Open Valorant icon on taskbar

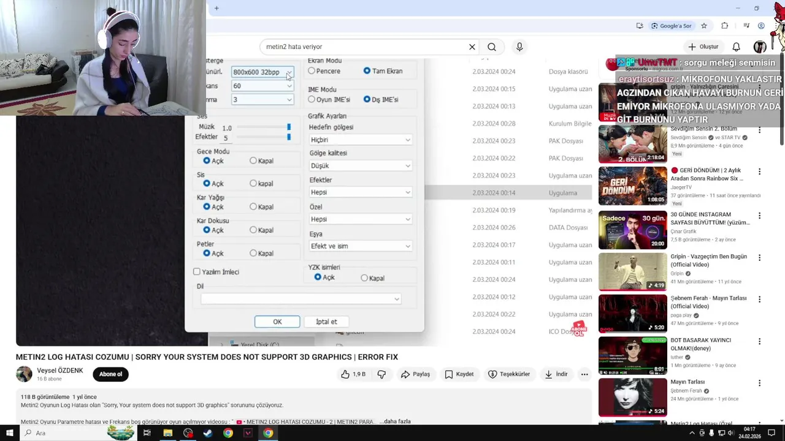(x=248, y=433)
